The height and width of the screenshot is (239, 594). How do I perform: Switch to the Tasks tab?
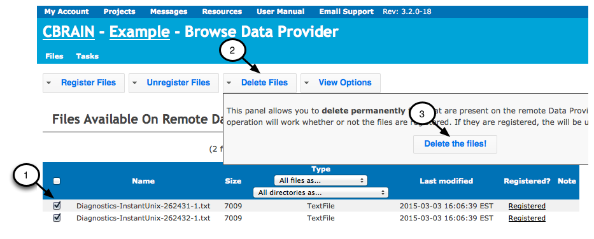point(87,56)
